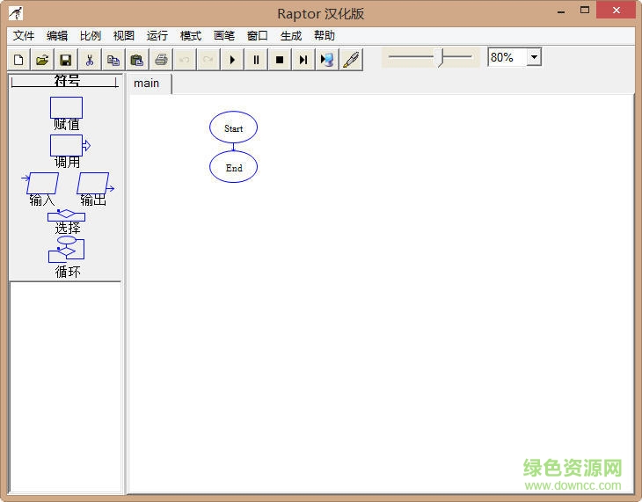642x502 pixels.
Task: Step to next symbol button
Action: point(303,60)
